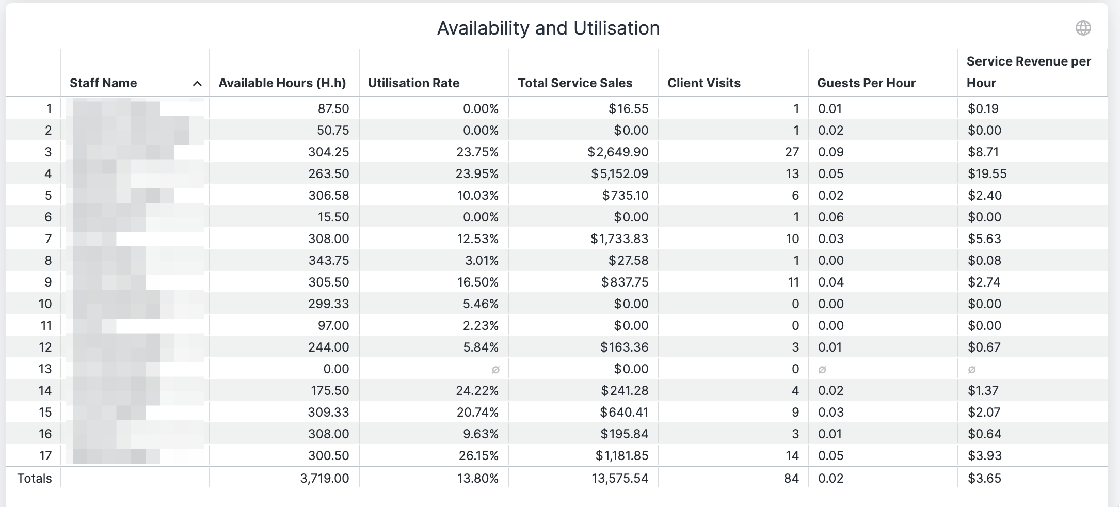Viewport: 1120px width, 507px height.
Task: Click the null guests per hour symbol
Action: click(822, 370)
